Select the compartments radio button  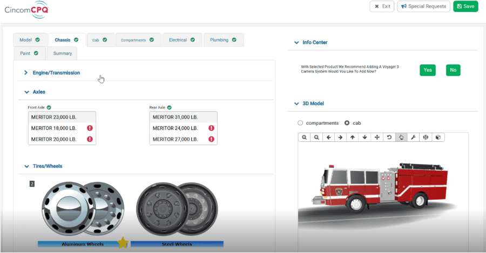coord(300,123)
